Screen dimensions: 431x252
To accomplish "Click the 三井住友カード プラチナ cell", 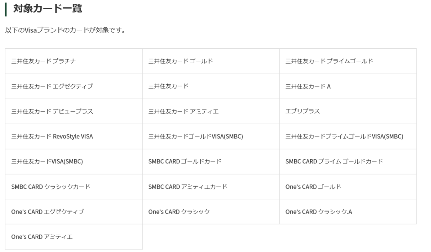I will (74, 61).
